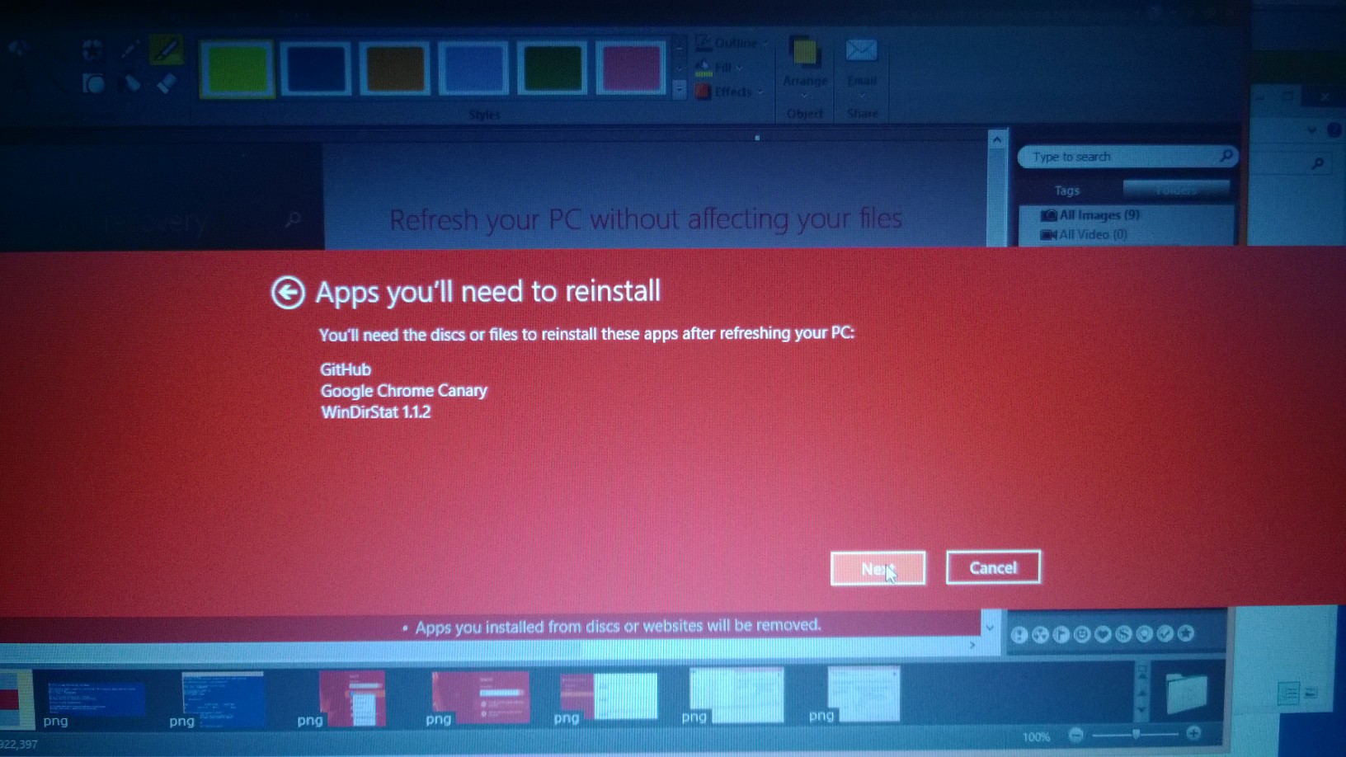Click the dollar flag icon
The width and height of the screenshot is (1346, 757).
(x=1123, y=634)
